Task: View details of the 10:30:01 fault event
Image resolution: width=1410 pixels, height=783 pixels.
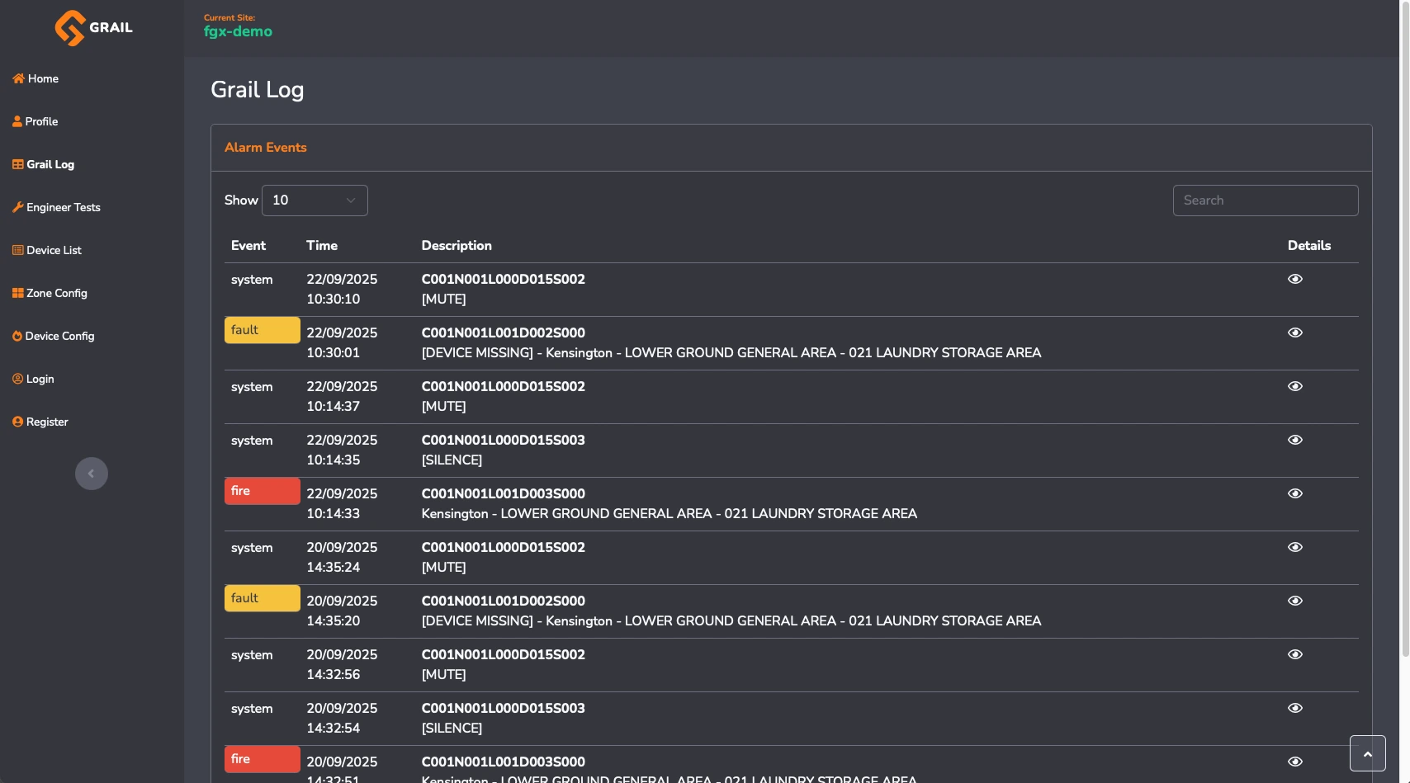Action: [x=1294, y=333]
